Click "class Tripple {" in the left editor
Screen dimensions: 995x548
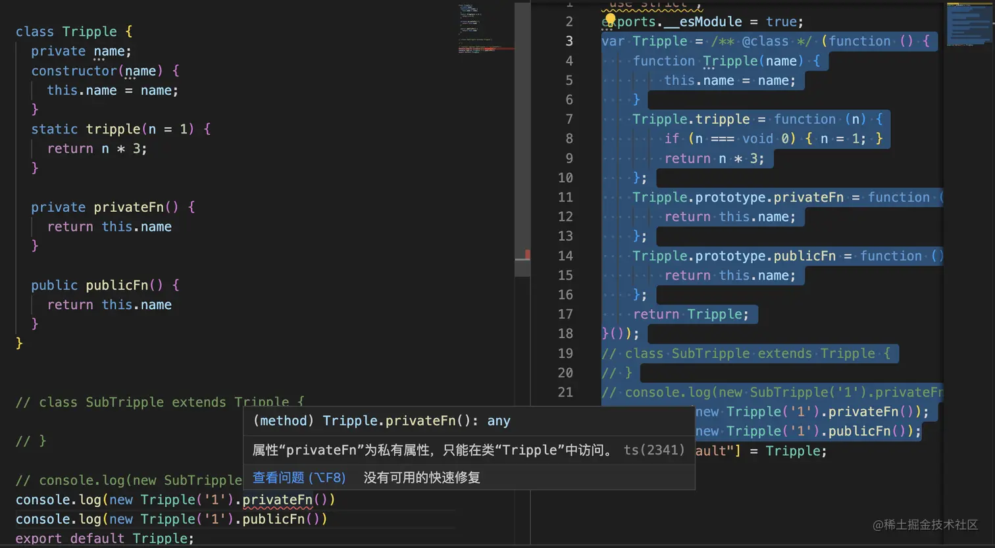(74, 32)
